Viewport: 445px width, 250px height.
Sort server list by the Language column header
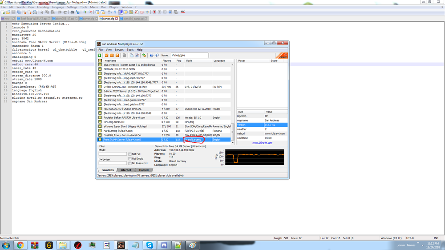pyautogui.click(x=221, y=61)
